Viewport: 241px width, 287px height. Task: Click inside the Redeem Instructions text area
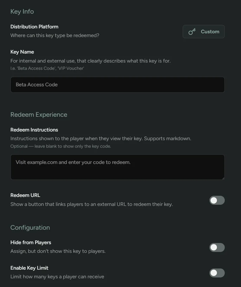[x=117, y=167]
